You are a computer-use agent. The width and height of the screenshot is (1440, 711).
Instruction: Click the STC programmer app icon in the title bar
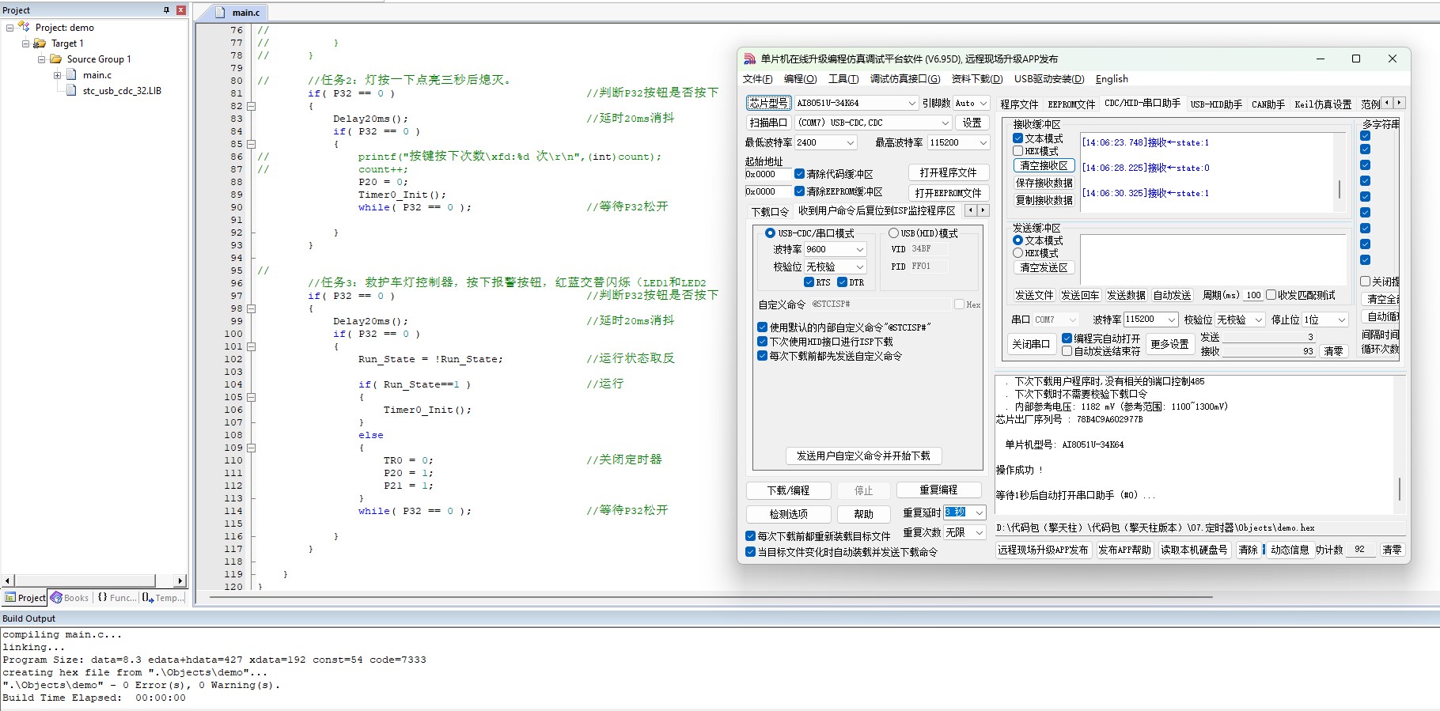(x=749, y=59)
